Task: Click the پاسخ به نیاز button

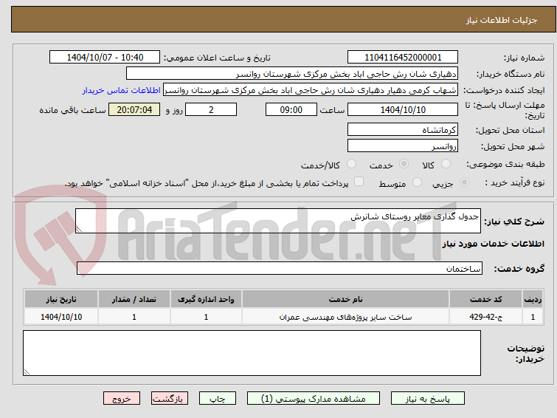Action: click(427, 399)
